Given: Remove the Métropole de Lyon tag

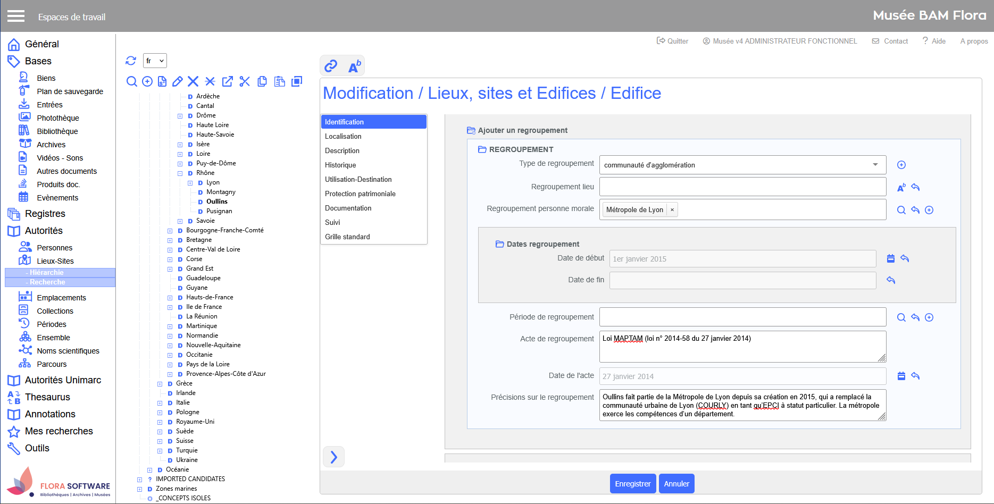Looking at the screenshot, I should (672, 210).
